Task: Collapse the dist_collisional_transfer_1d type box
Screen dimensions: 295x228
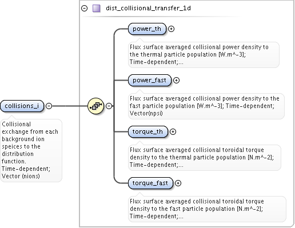Action: click(84, 9)
